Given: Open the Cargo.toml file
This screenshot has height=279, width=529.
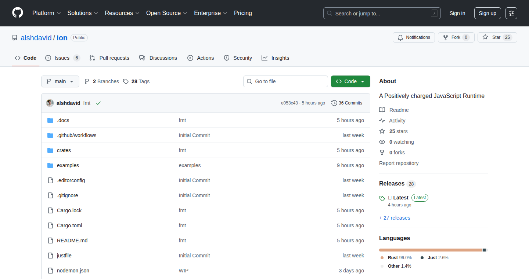Looking at the screenshot, I should click(x=69, y=225).
